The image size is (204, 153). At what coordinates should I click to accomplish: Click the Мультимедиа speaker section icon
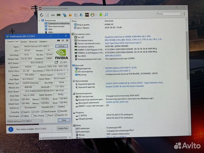(74, 81)
